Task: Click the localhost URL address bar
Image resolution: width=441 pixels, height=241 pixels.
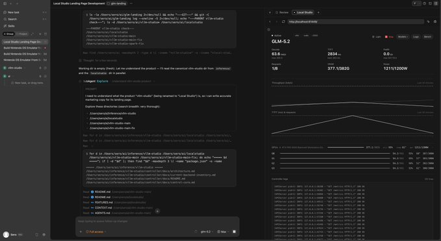Action: tap(355, 21)
